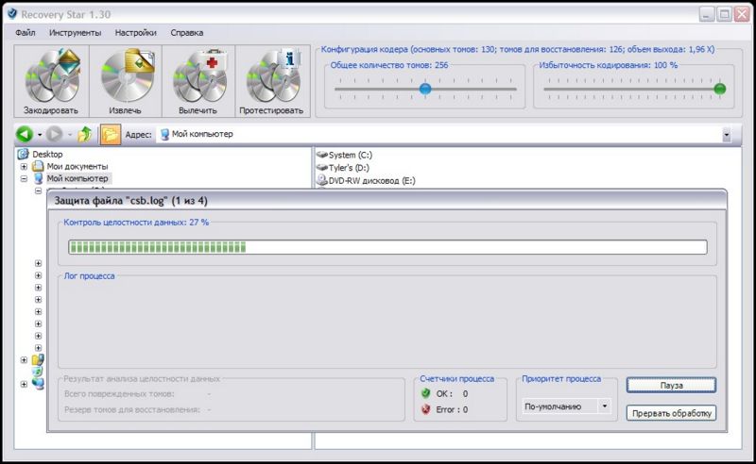Click the Прервать обработку button
This screenshot has height=464, width=756.
pos(671,413)
